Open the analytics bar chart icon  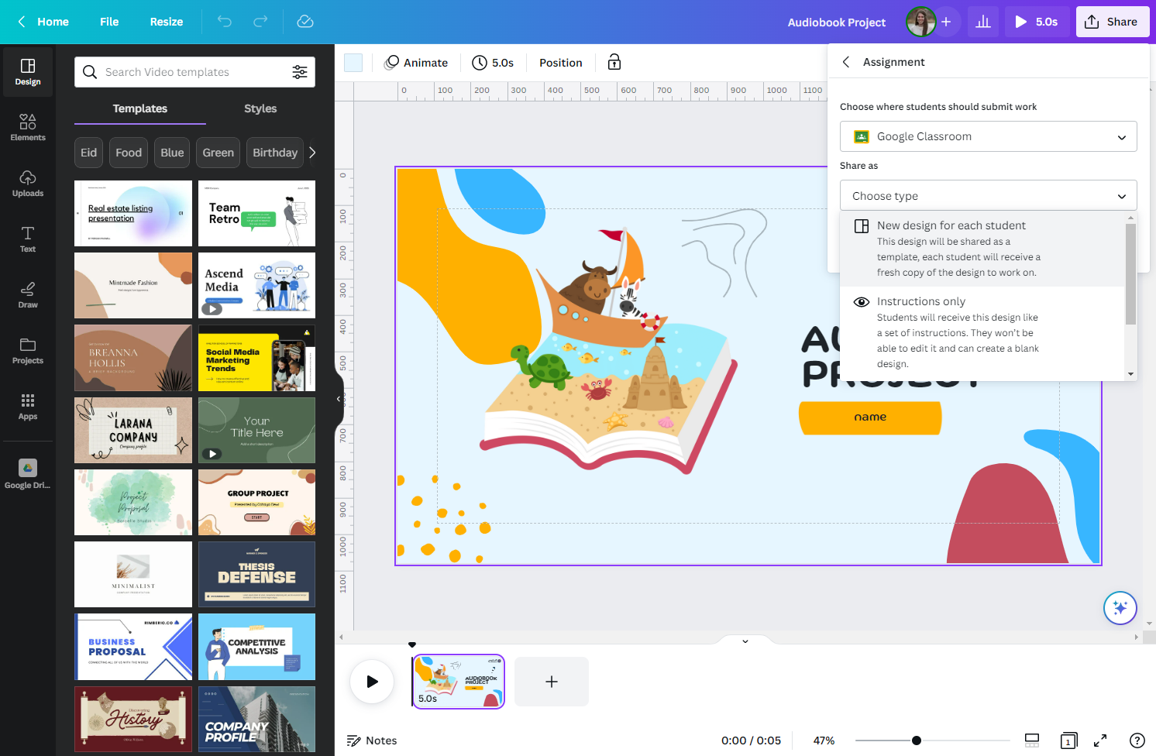[983, 22]
